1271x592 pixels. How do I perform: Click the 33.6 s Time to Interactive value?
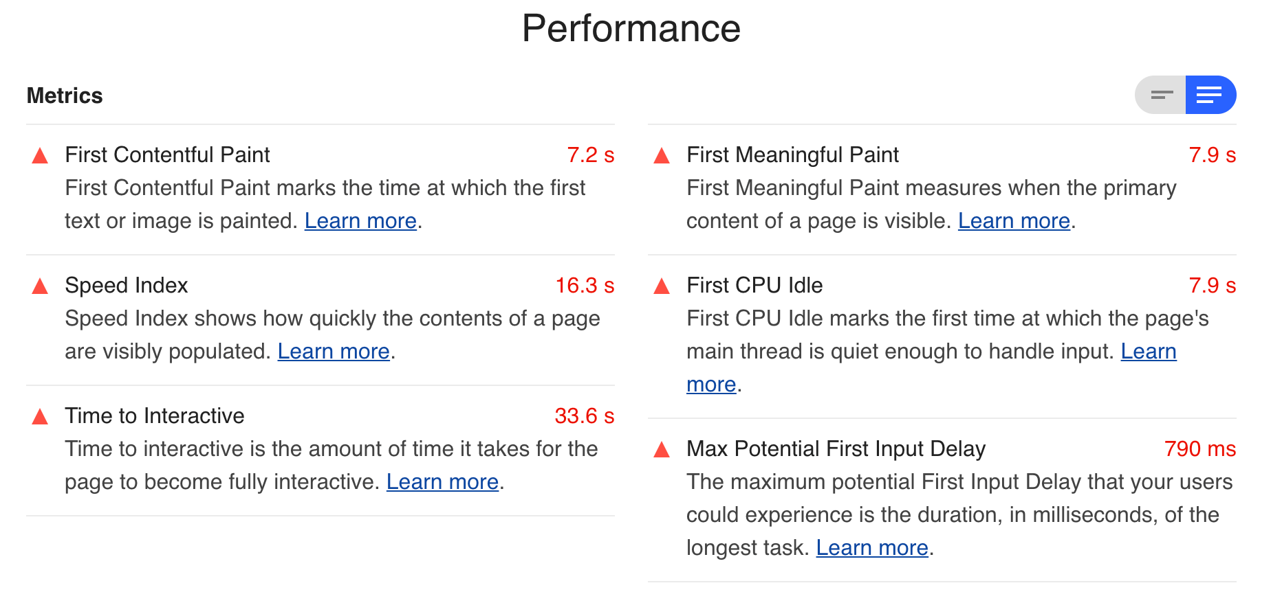click(x=584, y=416)
